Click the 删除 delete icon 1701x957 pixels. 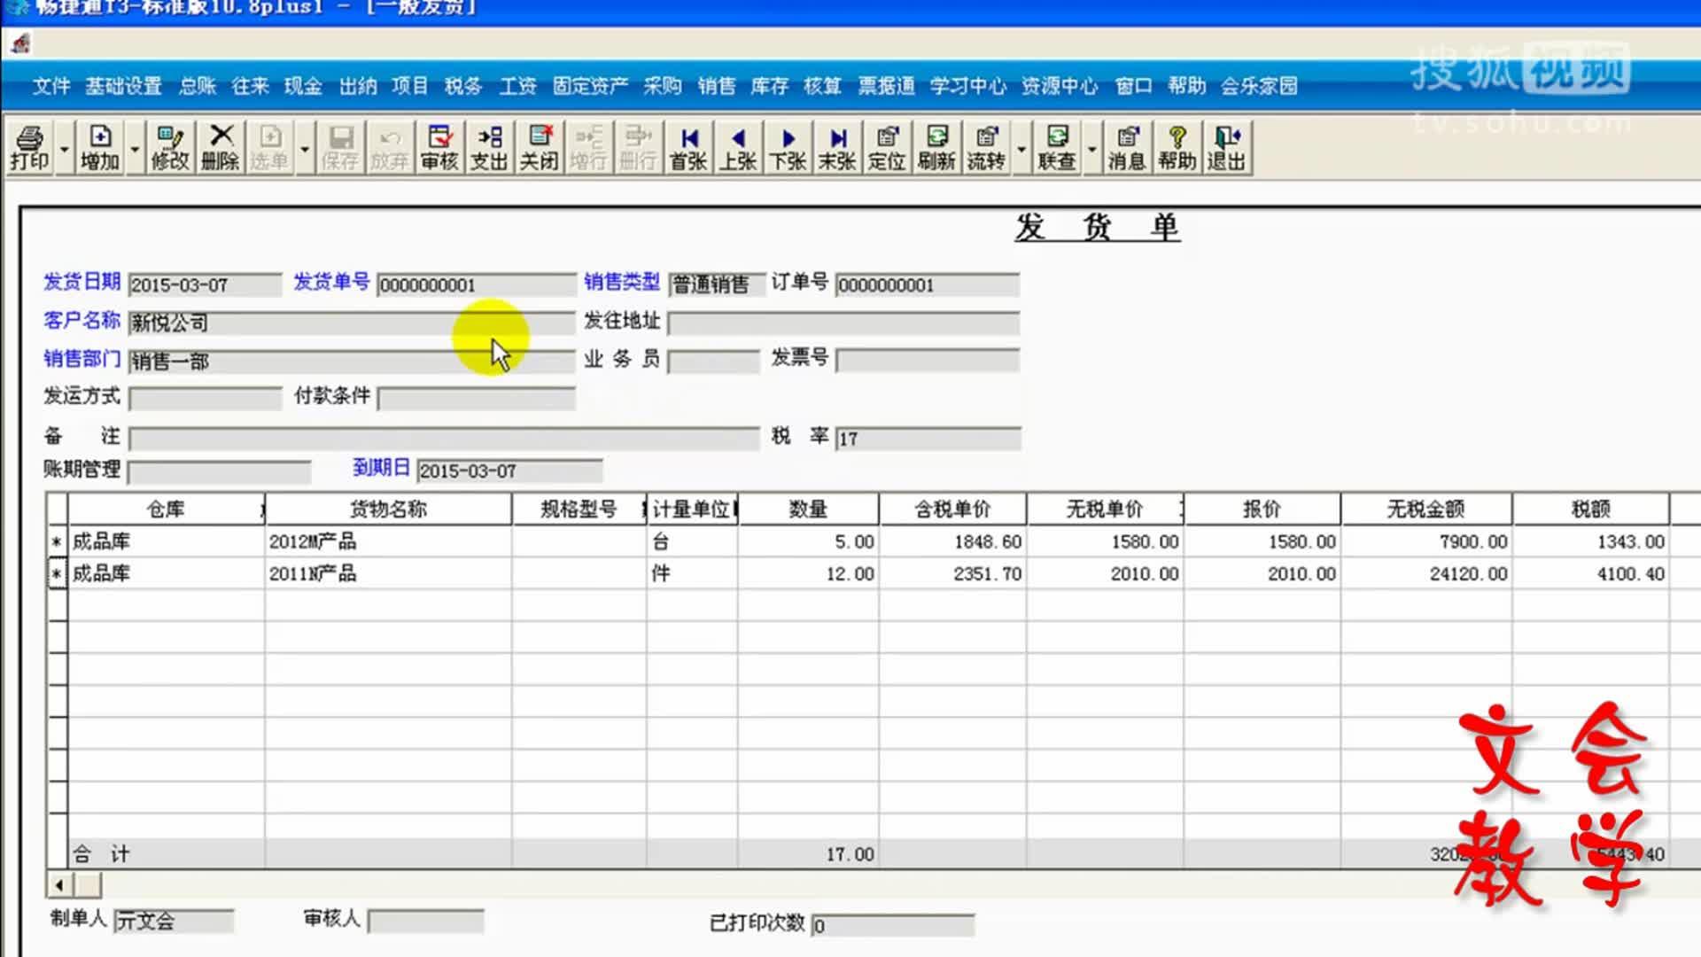click(220, 148)
